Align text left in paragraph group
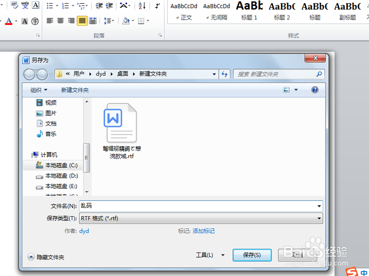Screen dimensions: 369x276 click(x=50, y=21)
